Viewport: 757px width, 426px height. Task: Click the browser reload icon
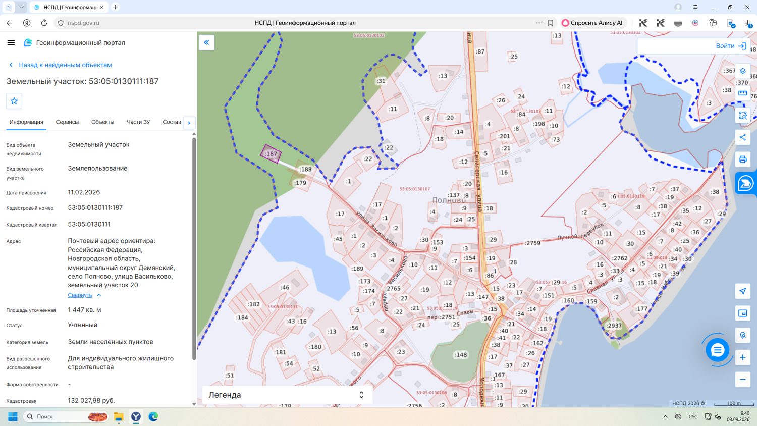click(x=44, y=23)
